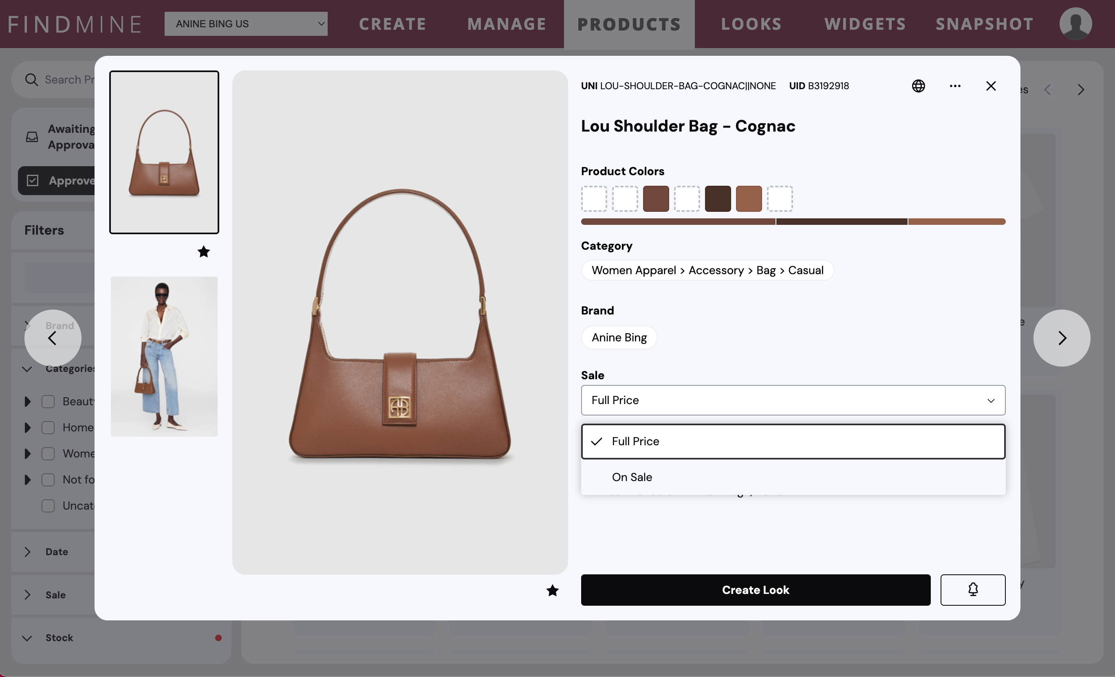The width and height of the screenshot is (1115, 677).
Task: Toggle the Home category checkbox
Action: pyautogui.click(x=48, y=427)
